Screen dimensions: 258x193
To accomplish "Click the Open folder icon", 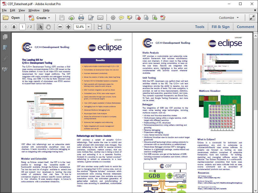I will (x=6, y=18).
